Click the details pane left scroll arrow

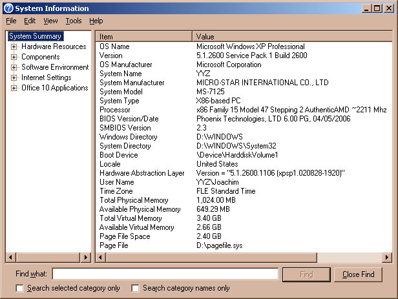[x=101, y=258]
